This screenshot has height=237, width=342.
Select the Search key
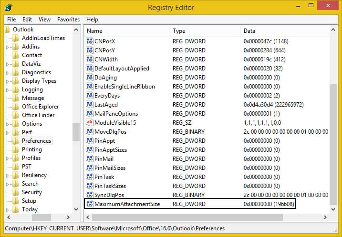tap(30, 184)
